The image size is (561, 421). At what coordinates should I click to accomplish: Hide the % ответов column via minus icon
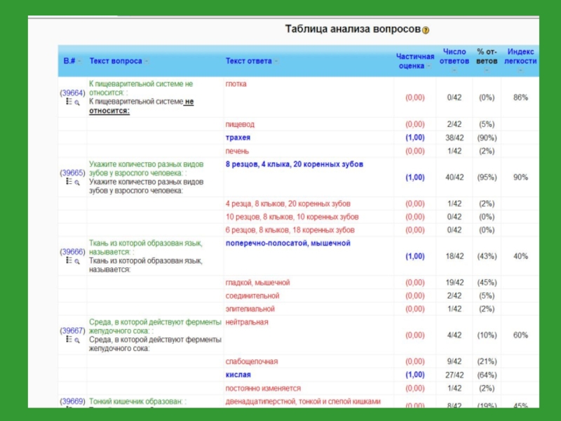pyautogui.click(x=486, y=70)
